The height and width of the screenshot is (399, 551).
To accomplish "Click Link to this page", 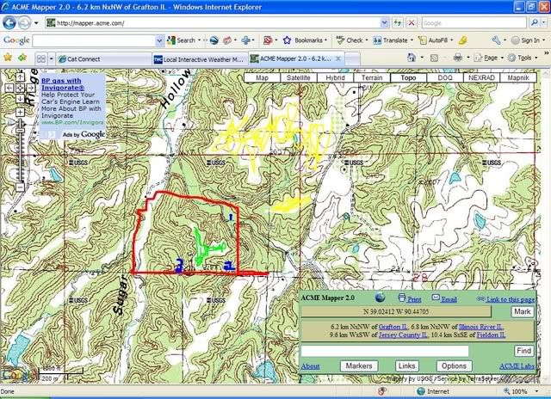I will 511,299.
